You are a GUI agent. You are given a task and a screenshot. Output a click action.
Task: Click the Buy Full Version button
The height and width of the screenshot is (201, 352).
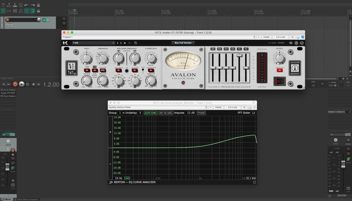pyautogui.click(x=183, y=43)
